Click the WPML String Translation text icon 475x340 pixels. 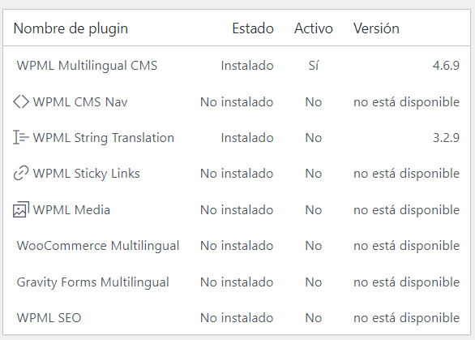[x=21, y=137]
